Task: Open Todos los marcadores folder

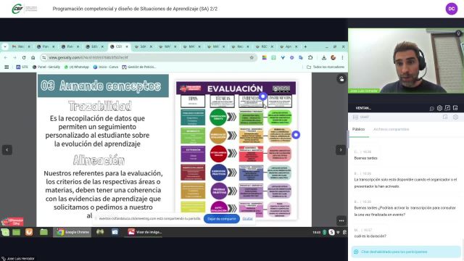Action: click(x=326, y=67)
